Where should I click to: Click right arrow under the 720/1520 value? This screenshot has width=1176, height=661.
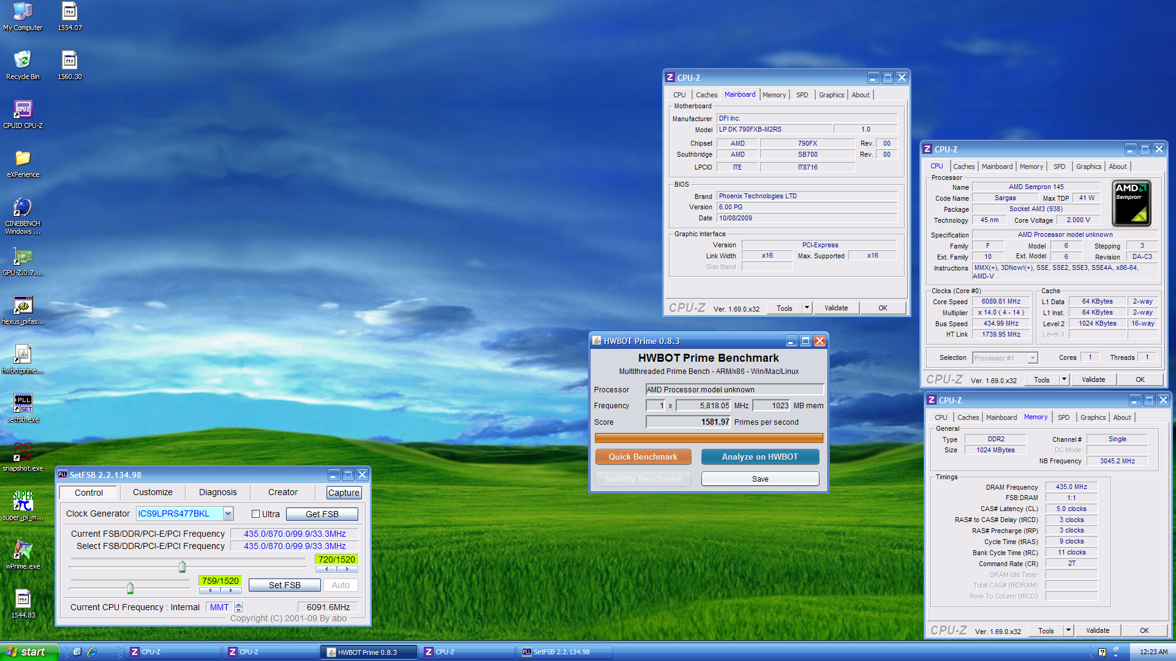tap(347, 569)
